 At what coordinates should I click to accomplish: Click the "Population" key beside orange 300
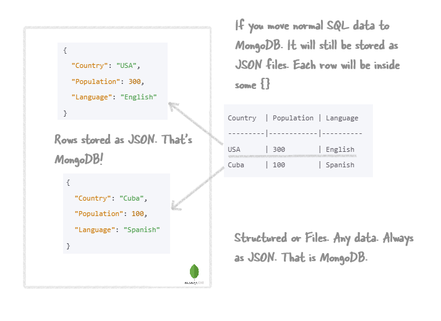pyautogui.click(x=96, y=81)
